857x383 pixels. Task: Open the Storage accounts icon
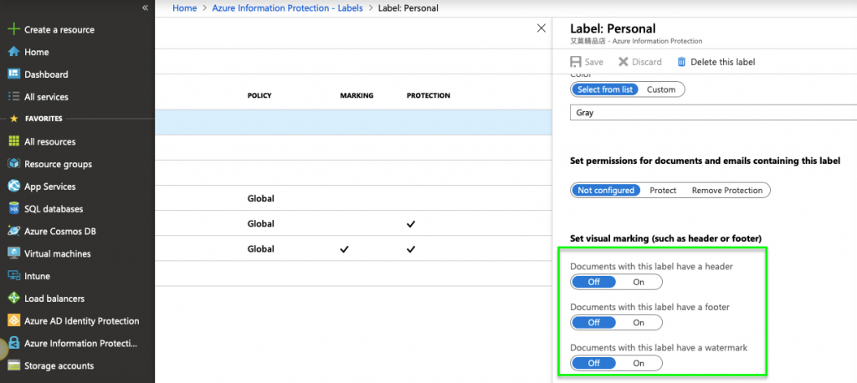pyautogui.click(x=14, y=365)
